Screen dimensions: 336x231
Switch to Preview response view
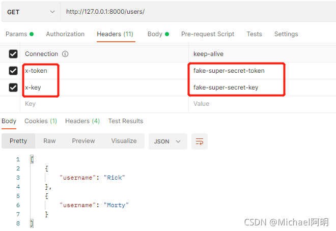pos(83,141)
